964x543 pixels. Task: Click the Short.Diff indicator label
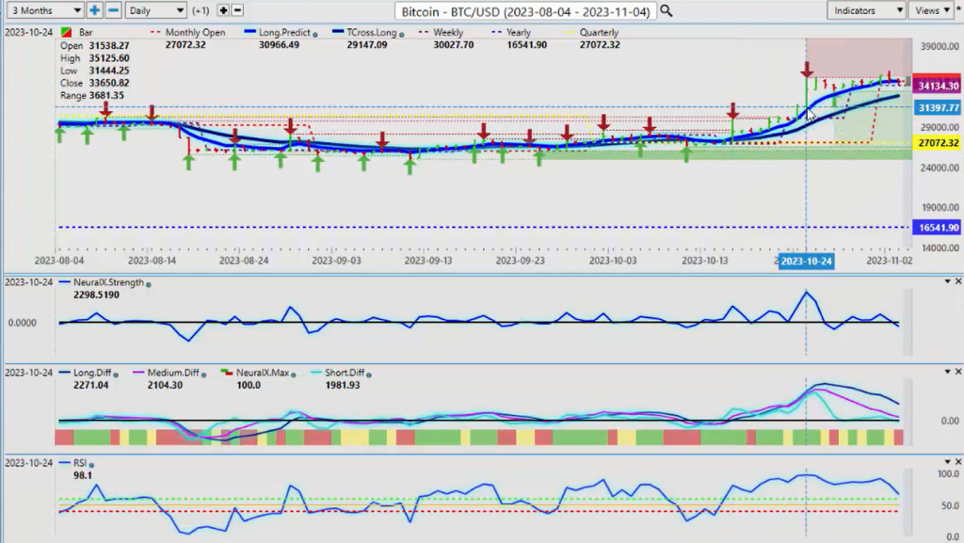click(x=345, y=373)
